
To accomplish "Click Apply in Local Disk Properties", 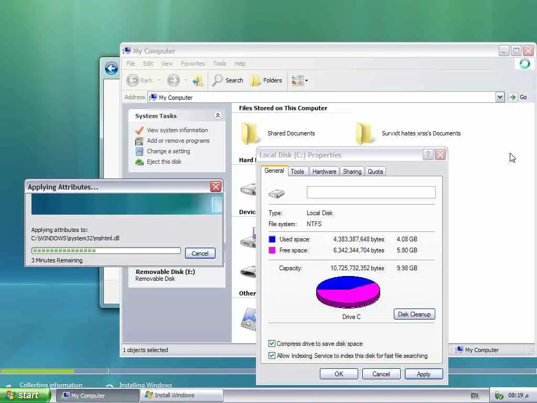I will [x=424, y=374].
